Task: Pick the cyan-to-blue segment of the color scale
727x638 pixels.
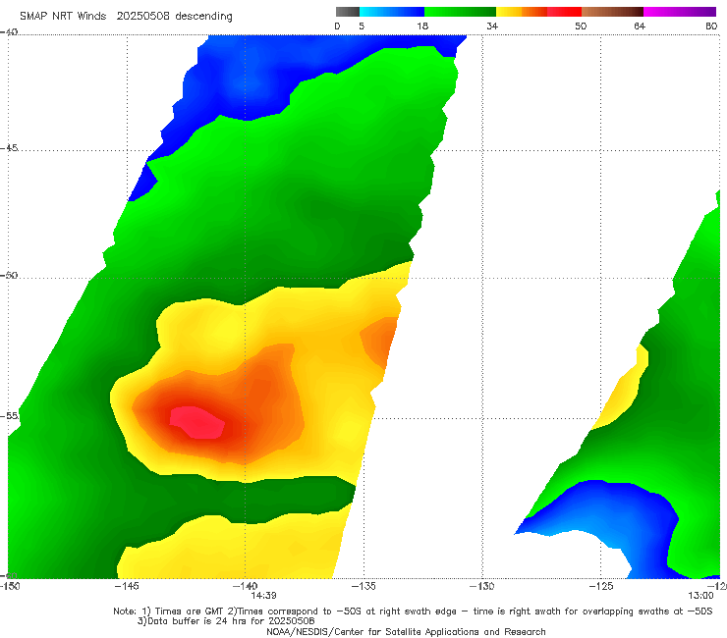Action: (x=392, y=12)
